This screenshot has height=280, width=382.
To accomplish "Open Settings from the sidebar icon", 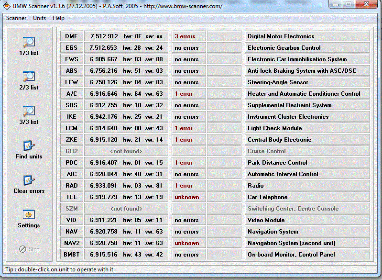I will pos(29,214).
